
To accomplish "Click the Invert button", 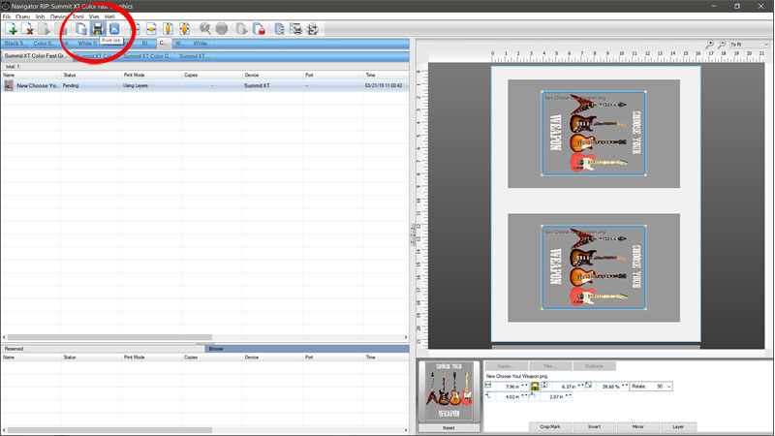I will [594, 426].
